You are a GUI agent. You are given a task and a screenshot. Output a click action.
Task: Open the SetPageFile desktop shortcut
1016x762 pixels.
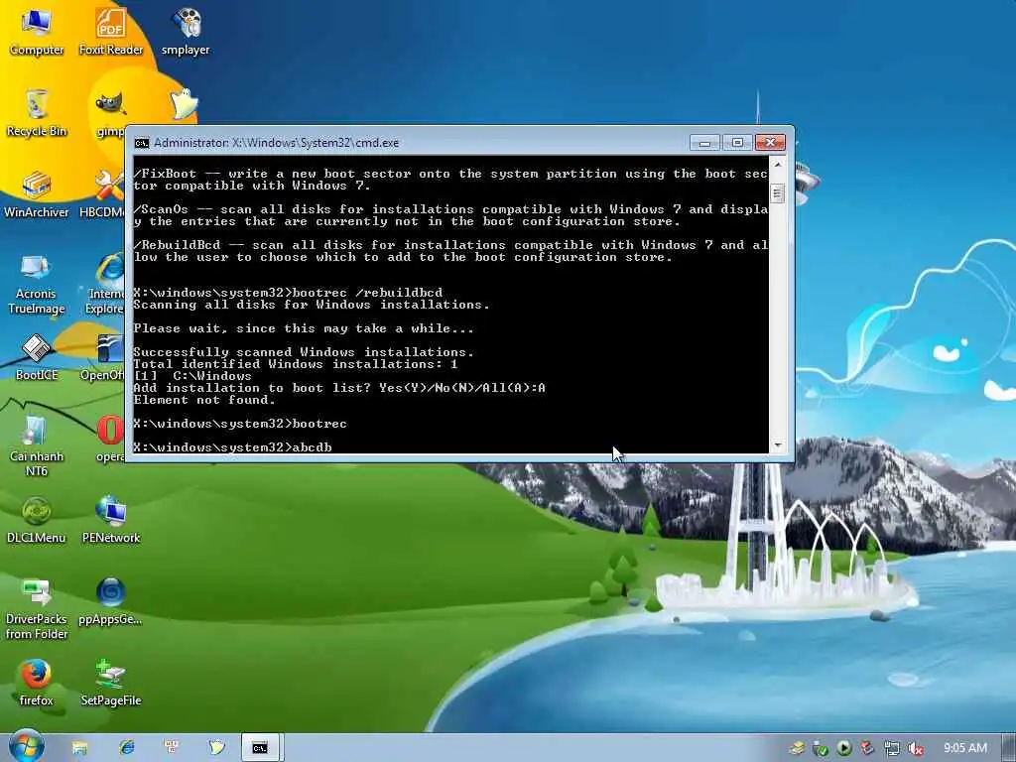click(x=111, y=683)
